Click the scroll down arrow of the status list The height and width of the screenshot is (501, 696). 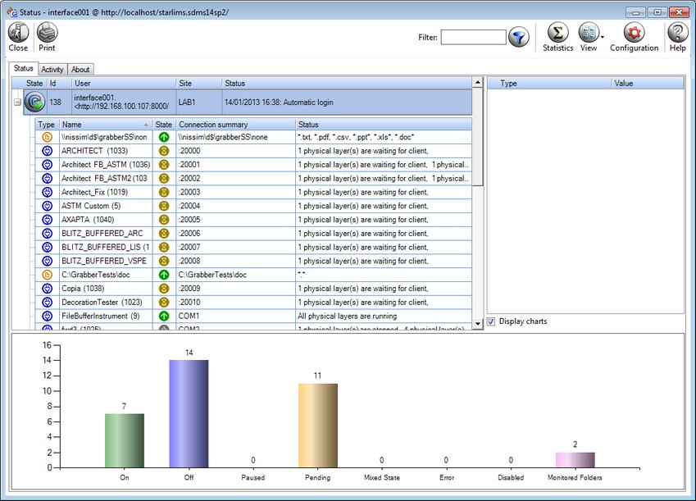click(x=478, y=324)
